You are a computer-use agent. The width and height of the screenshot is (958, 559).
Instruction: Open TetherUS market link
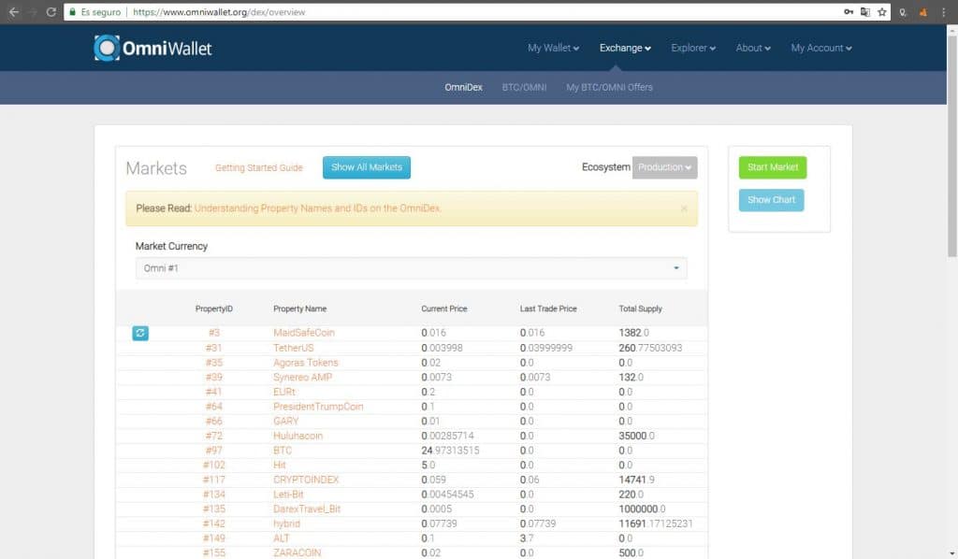tap(293, 348)
